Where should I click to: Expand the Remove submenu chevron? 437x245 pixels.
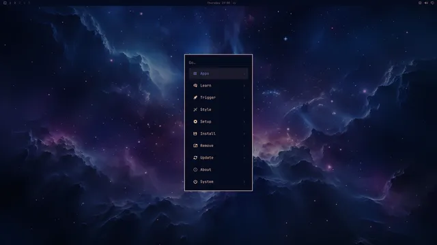[x=244, y=146]
